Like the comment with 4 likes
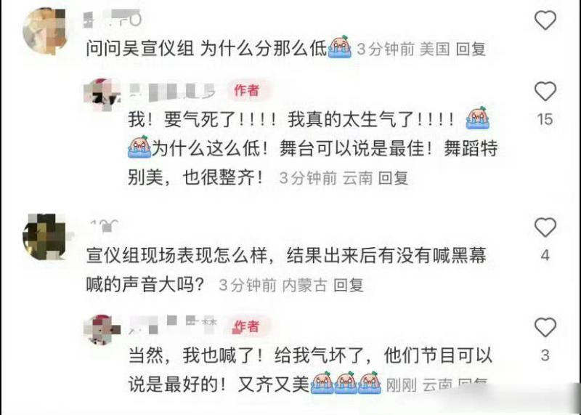This screenshot has width=581, height=415. pos(545,227)
